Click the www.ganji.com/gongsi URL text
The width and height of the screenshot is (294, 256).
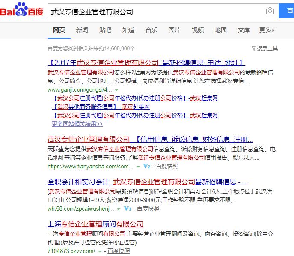[80, 90]
